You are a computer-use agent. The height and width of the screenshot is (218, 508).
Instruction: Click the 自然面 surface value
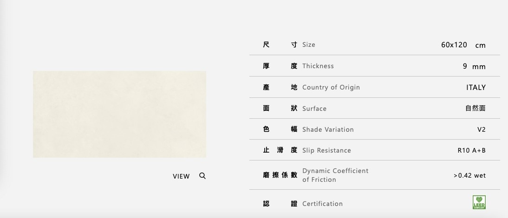tap(475, 108)
